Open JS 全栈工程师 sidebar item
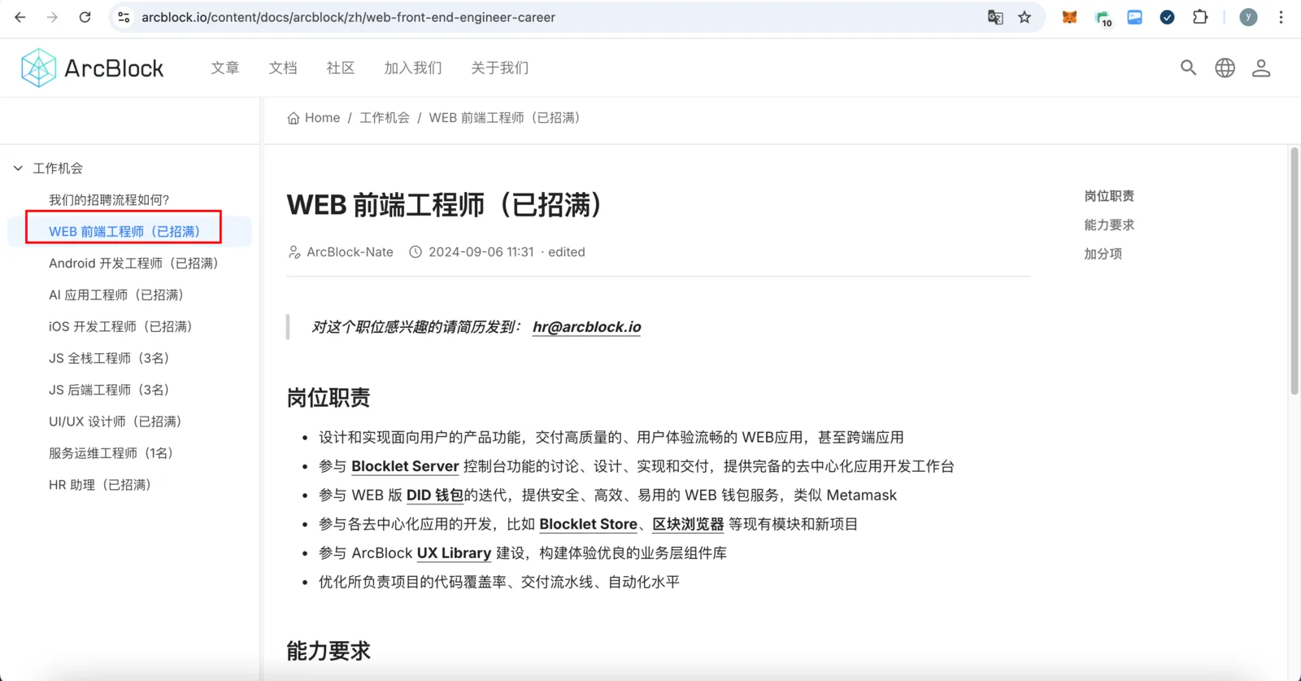 pos(109,358)
